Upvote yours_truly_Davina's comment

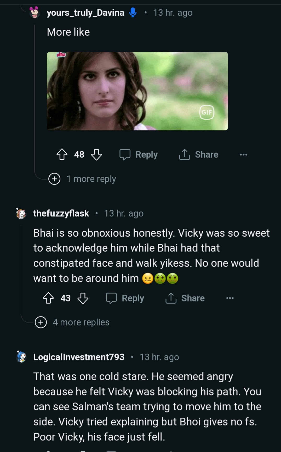tap(62, 154)
